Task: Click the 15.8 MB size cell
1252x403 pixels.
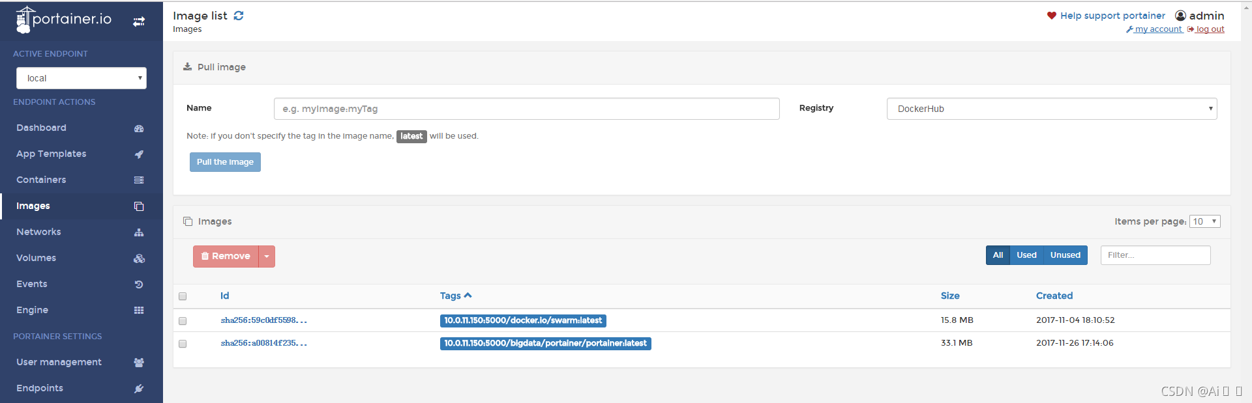Action: tap(957, 320)
